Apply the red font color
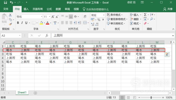The height and width of the screenshot is (100, 176). tap(48, 23)
